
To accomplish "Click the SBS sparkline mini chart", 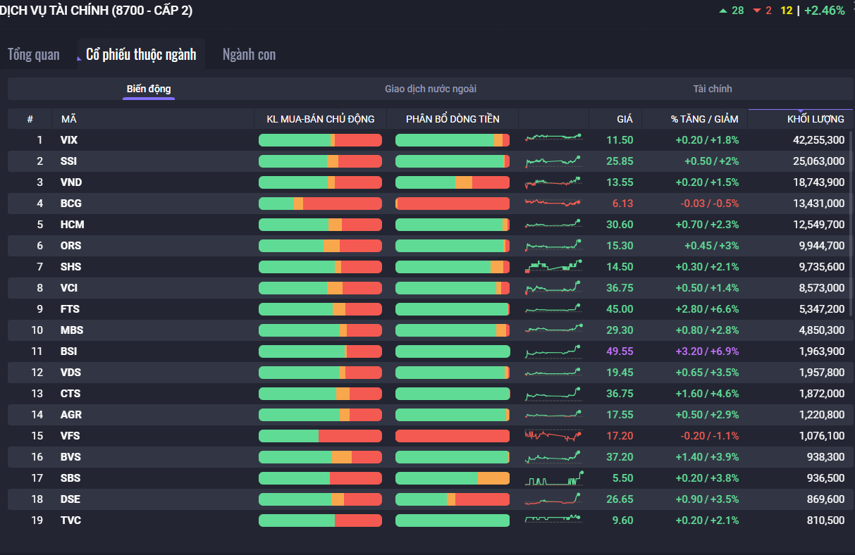I will pyautogui.click(x=553, y=478).
